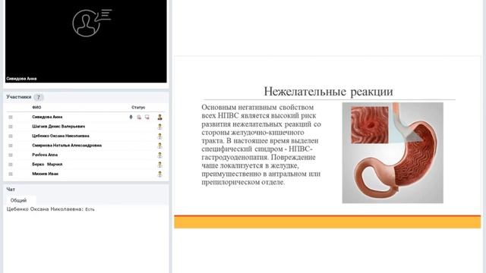Click the grey square beside Шагаев Денис Валерьевич
This screenshot has height=273, width=486.
pyautogui.click(x=11, y=127)
